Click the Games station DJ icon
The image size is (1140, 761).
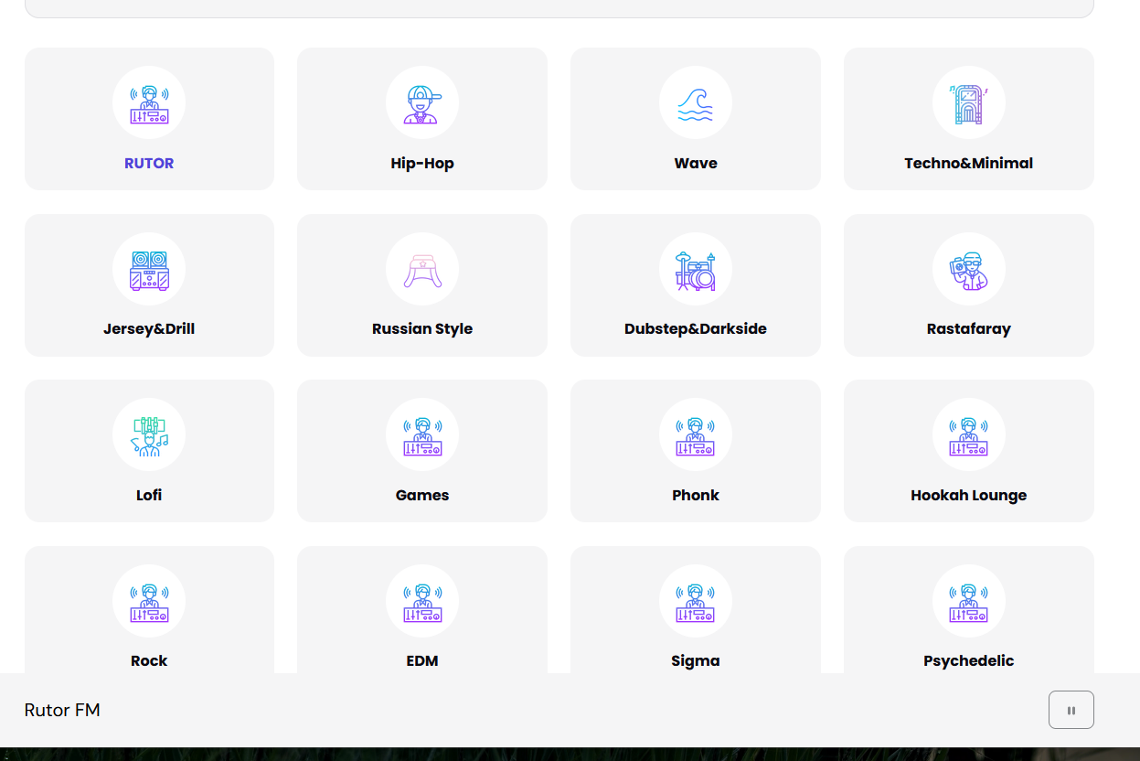point(421,434)
